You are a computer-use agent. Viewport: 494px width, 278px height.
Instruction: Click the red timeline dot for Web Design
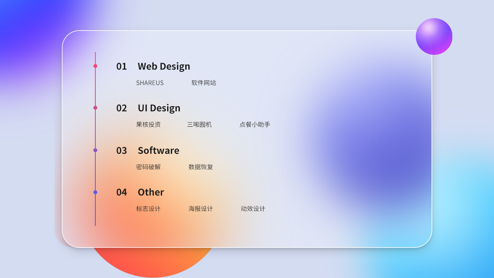coord(95,66)
